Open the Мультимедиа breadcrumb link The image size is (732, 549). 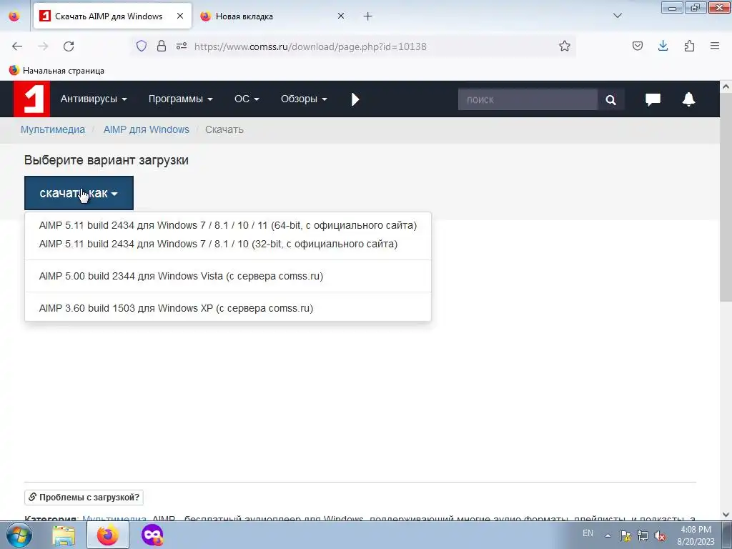(53, 129)
